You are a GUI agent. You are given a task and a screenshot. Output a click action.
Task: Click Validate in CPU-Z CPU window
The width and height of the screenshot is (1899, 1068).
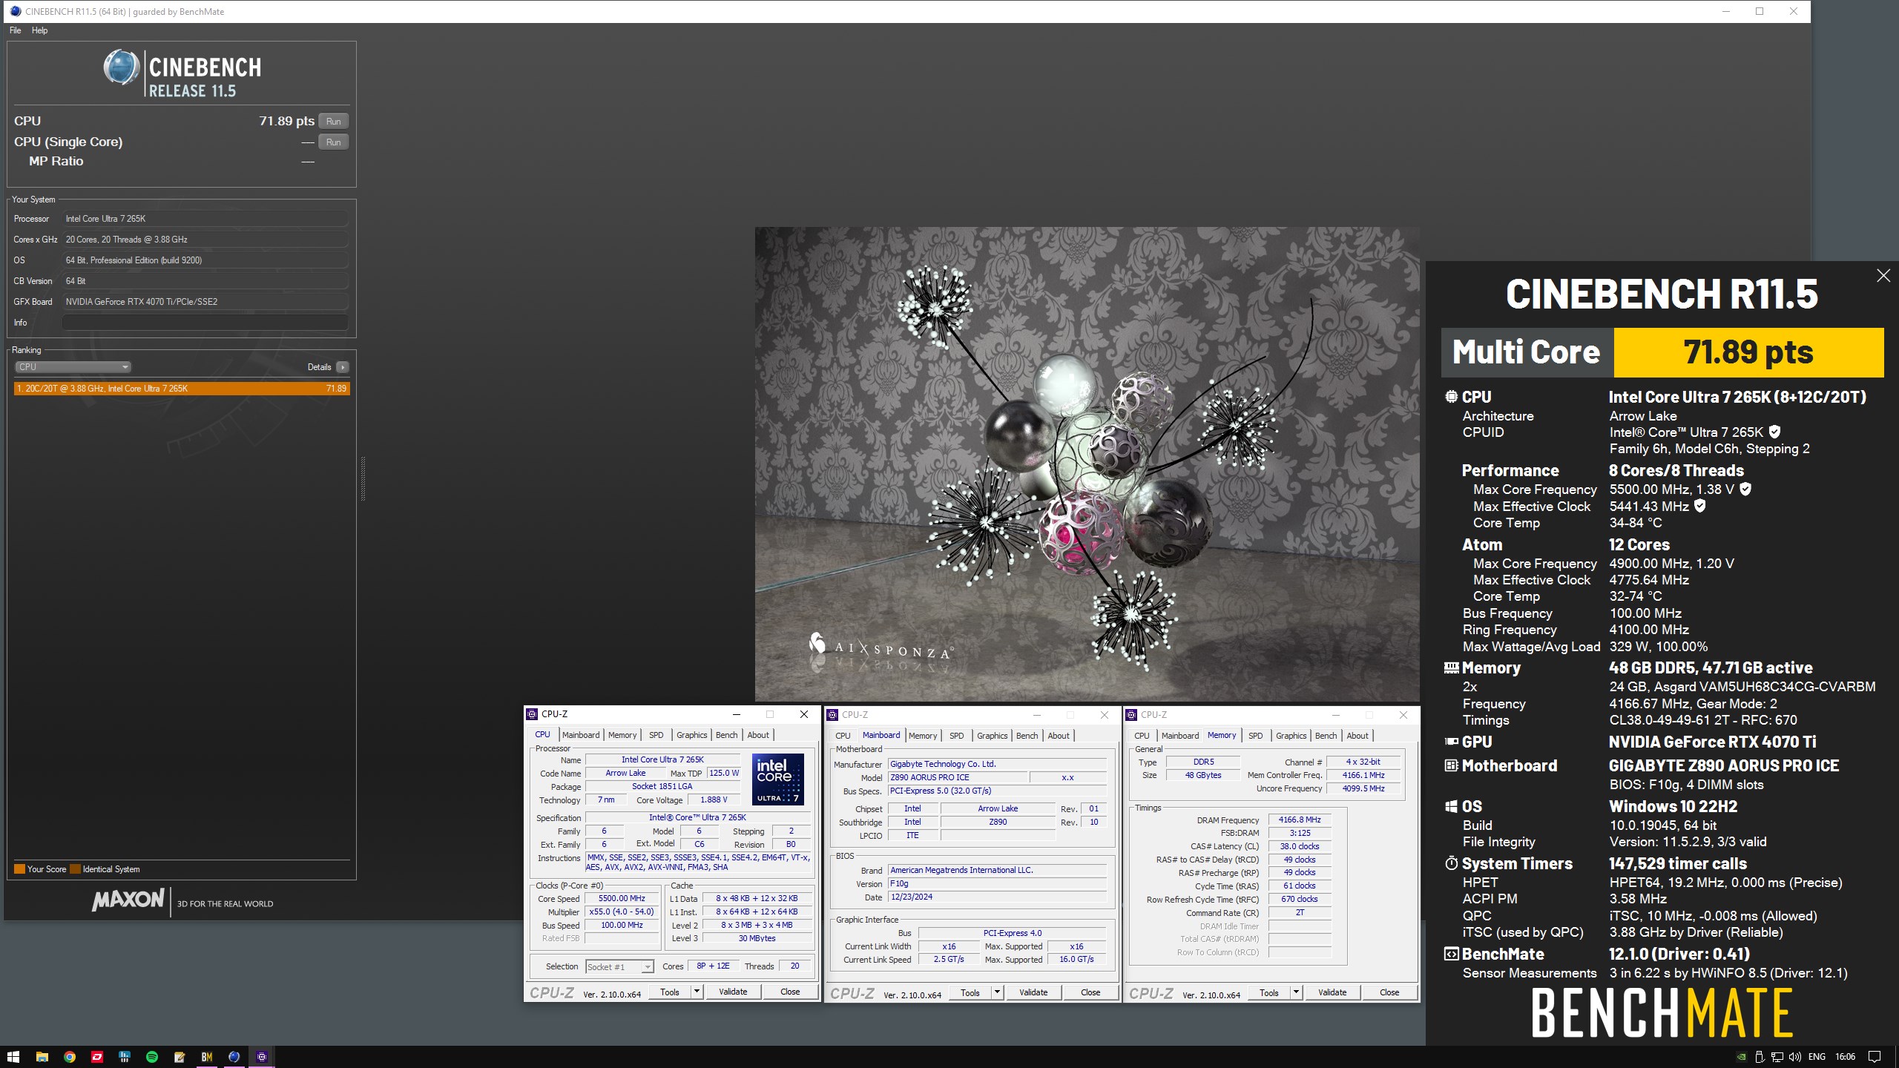coord(733,992)
